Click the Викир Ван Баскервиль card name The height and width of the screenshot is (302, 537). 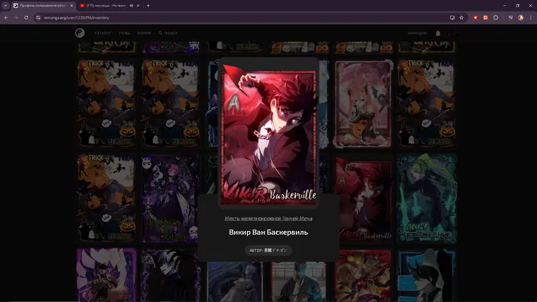pos(268,232)
